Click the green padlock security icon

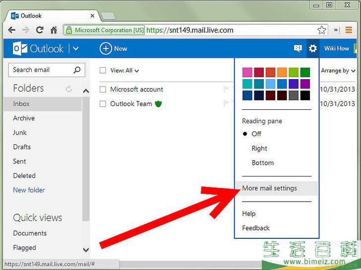(68, 30)
